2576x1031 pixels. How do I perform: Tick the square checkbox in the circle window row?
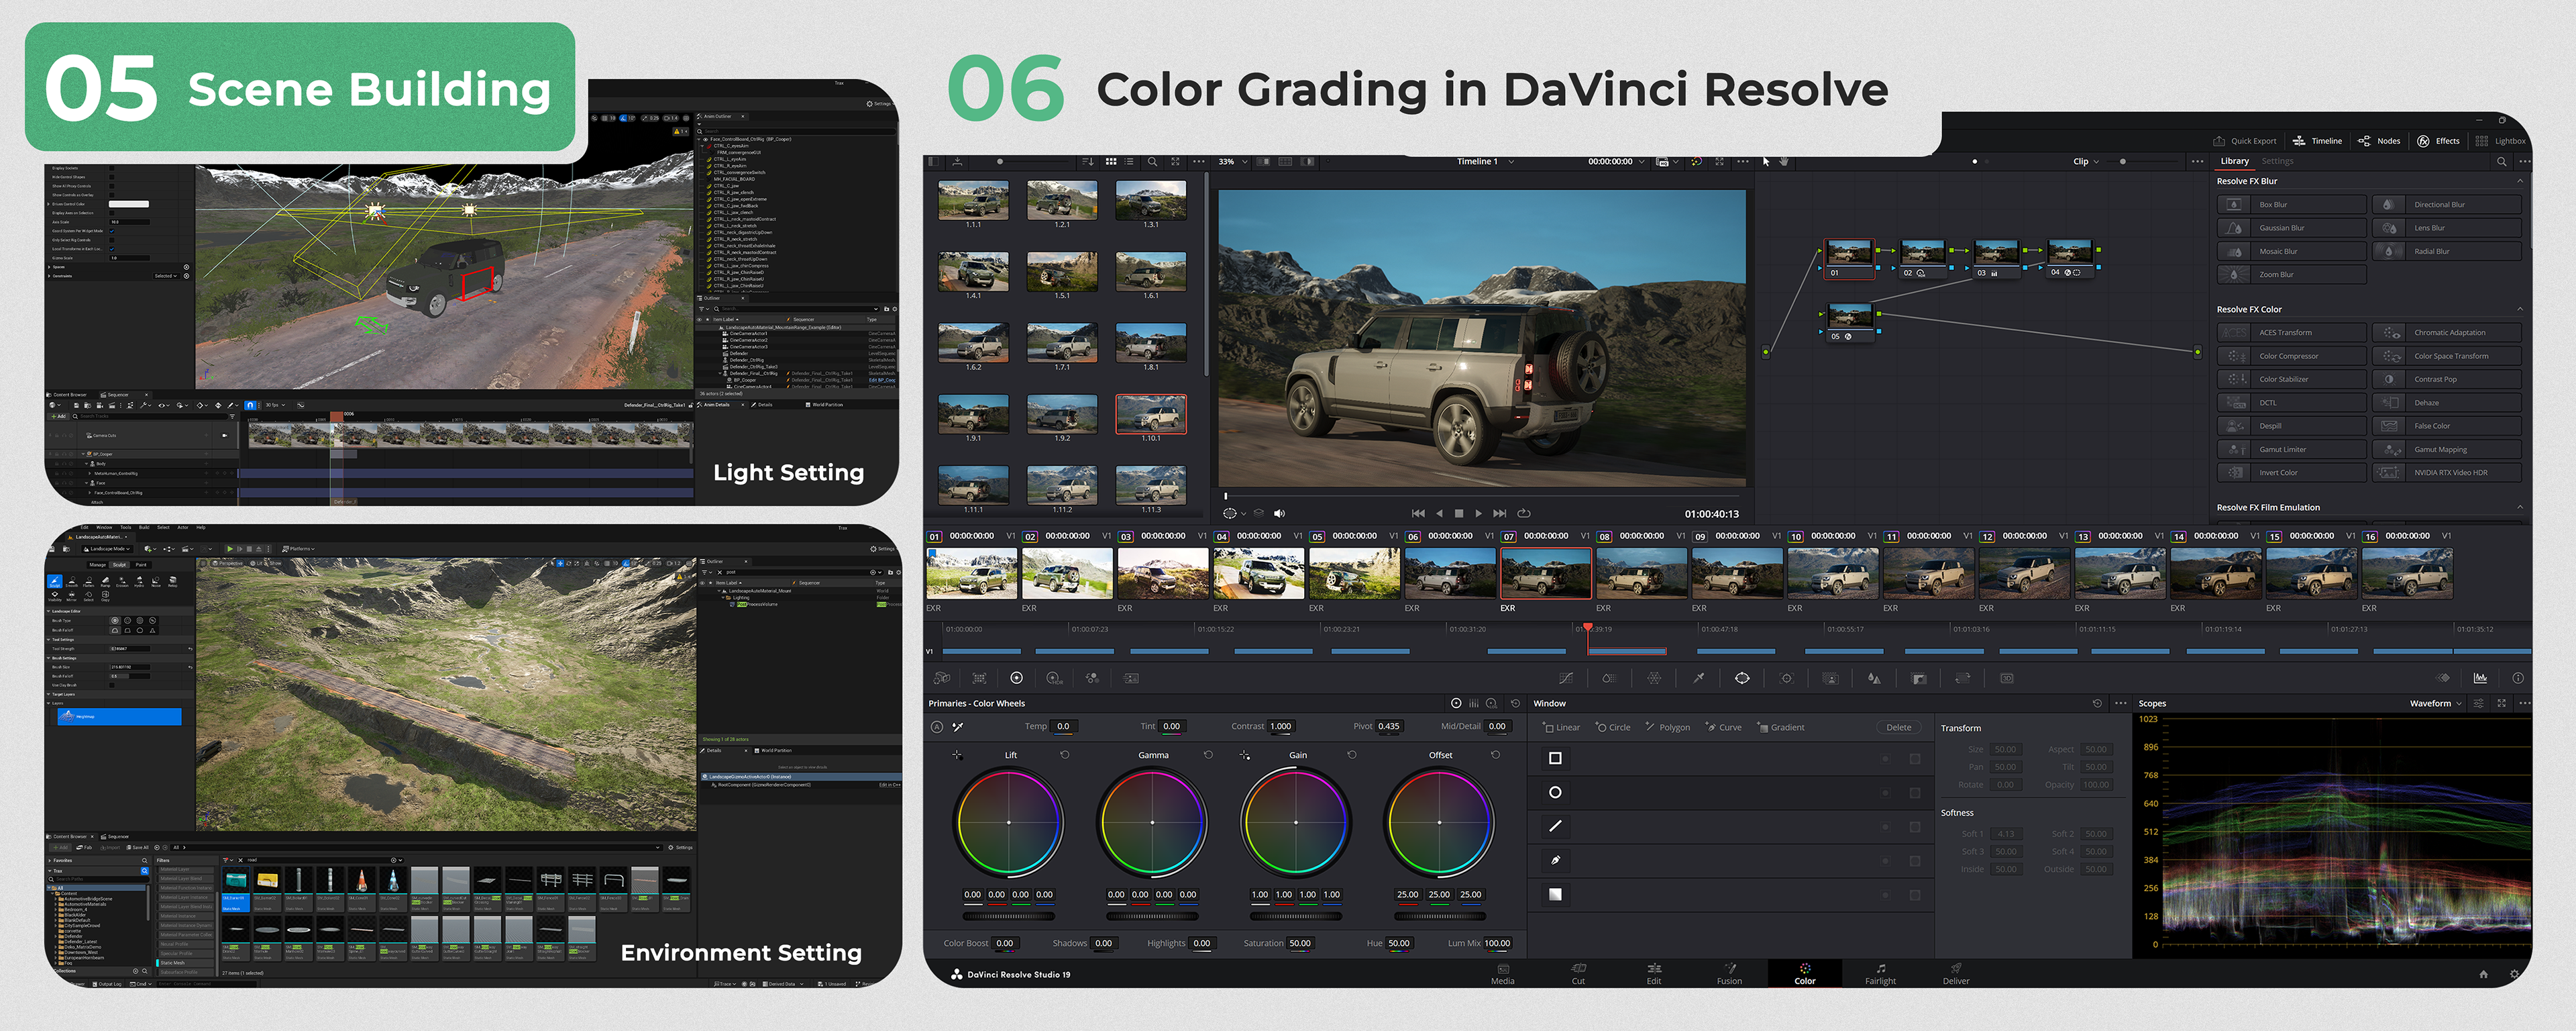tap(1914, 793)
